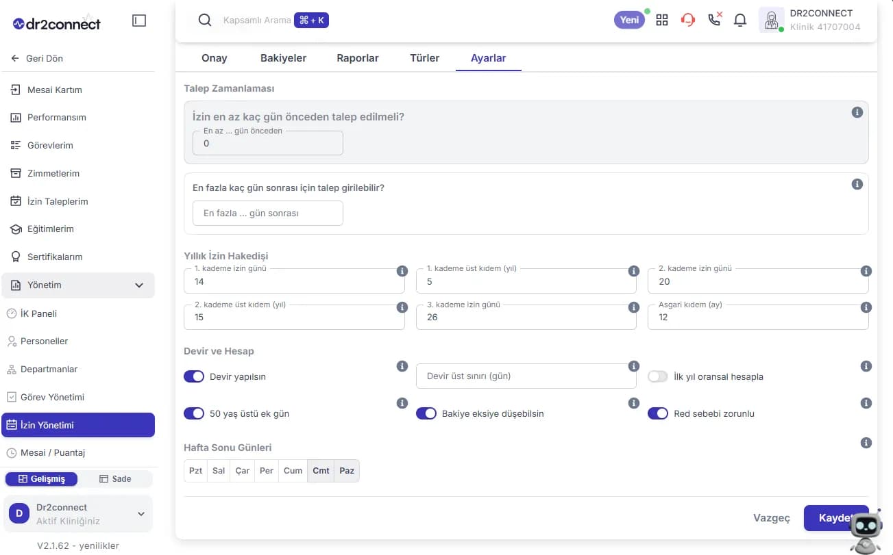
Task: Open DR2CONNECT user profile menu
Action: click(811, 20)
